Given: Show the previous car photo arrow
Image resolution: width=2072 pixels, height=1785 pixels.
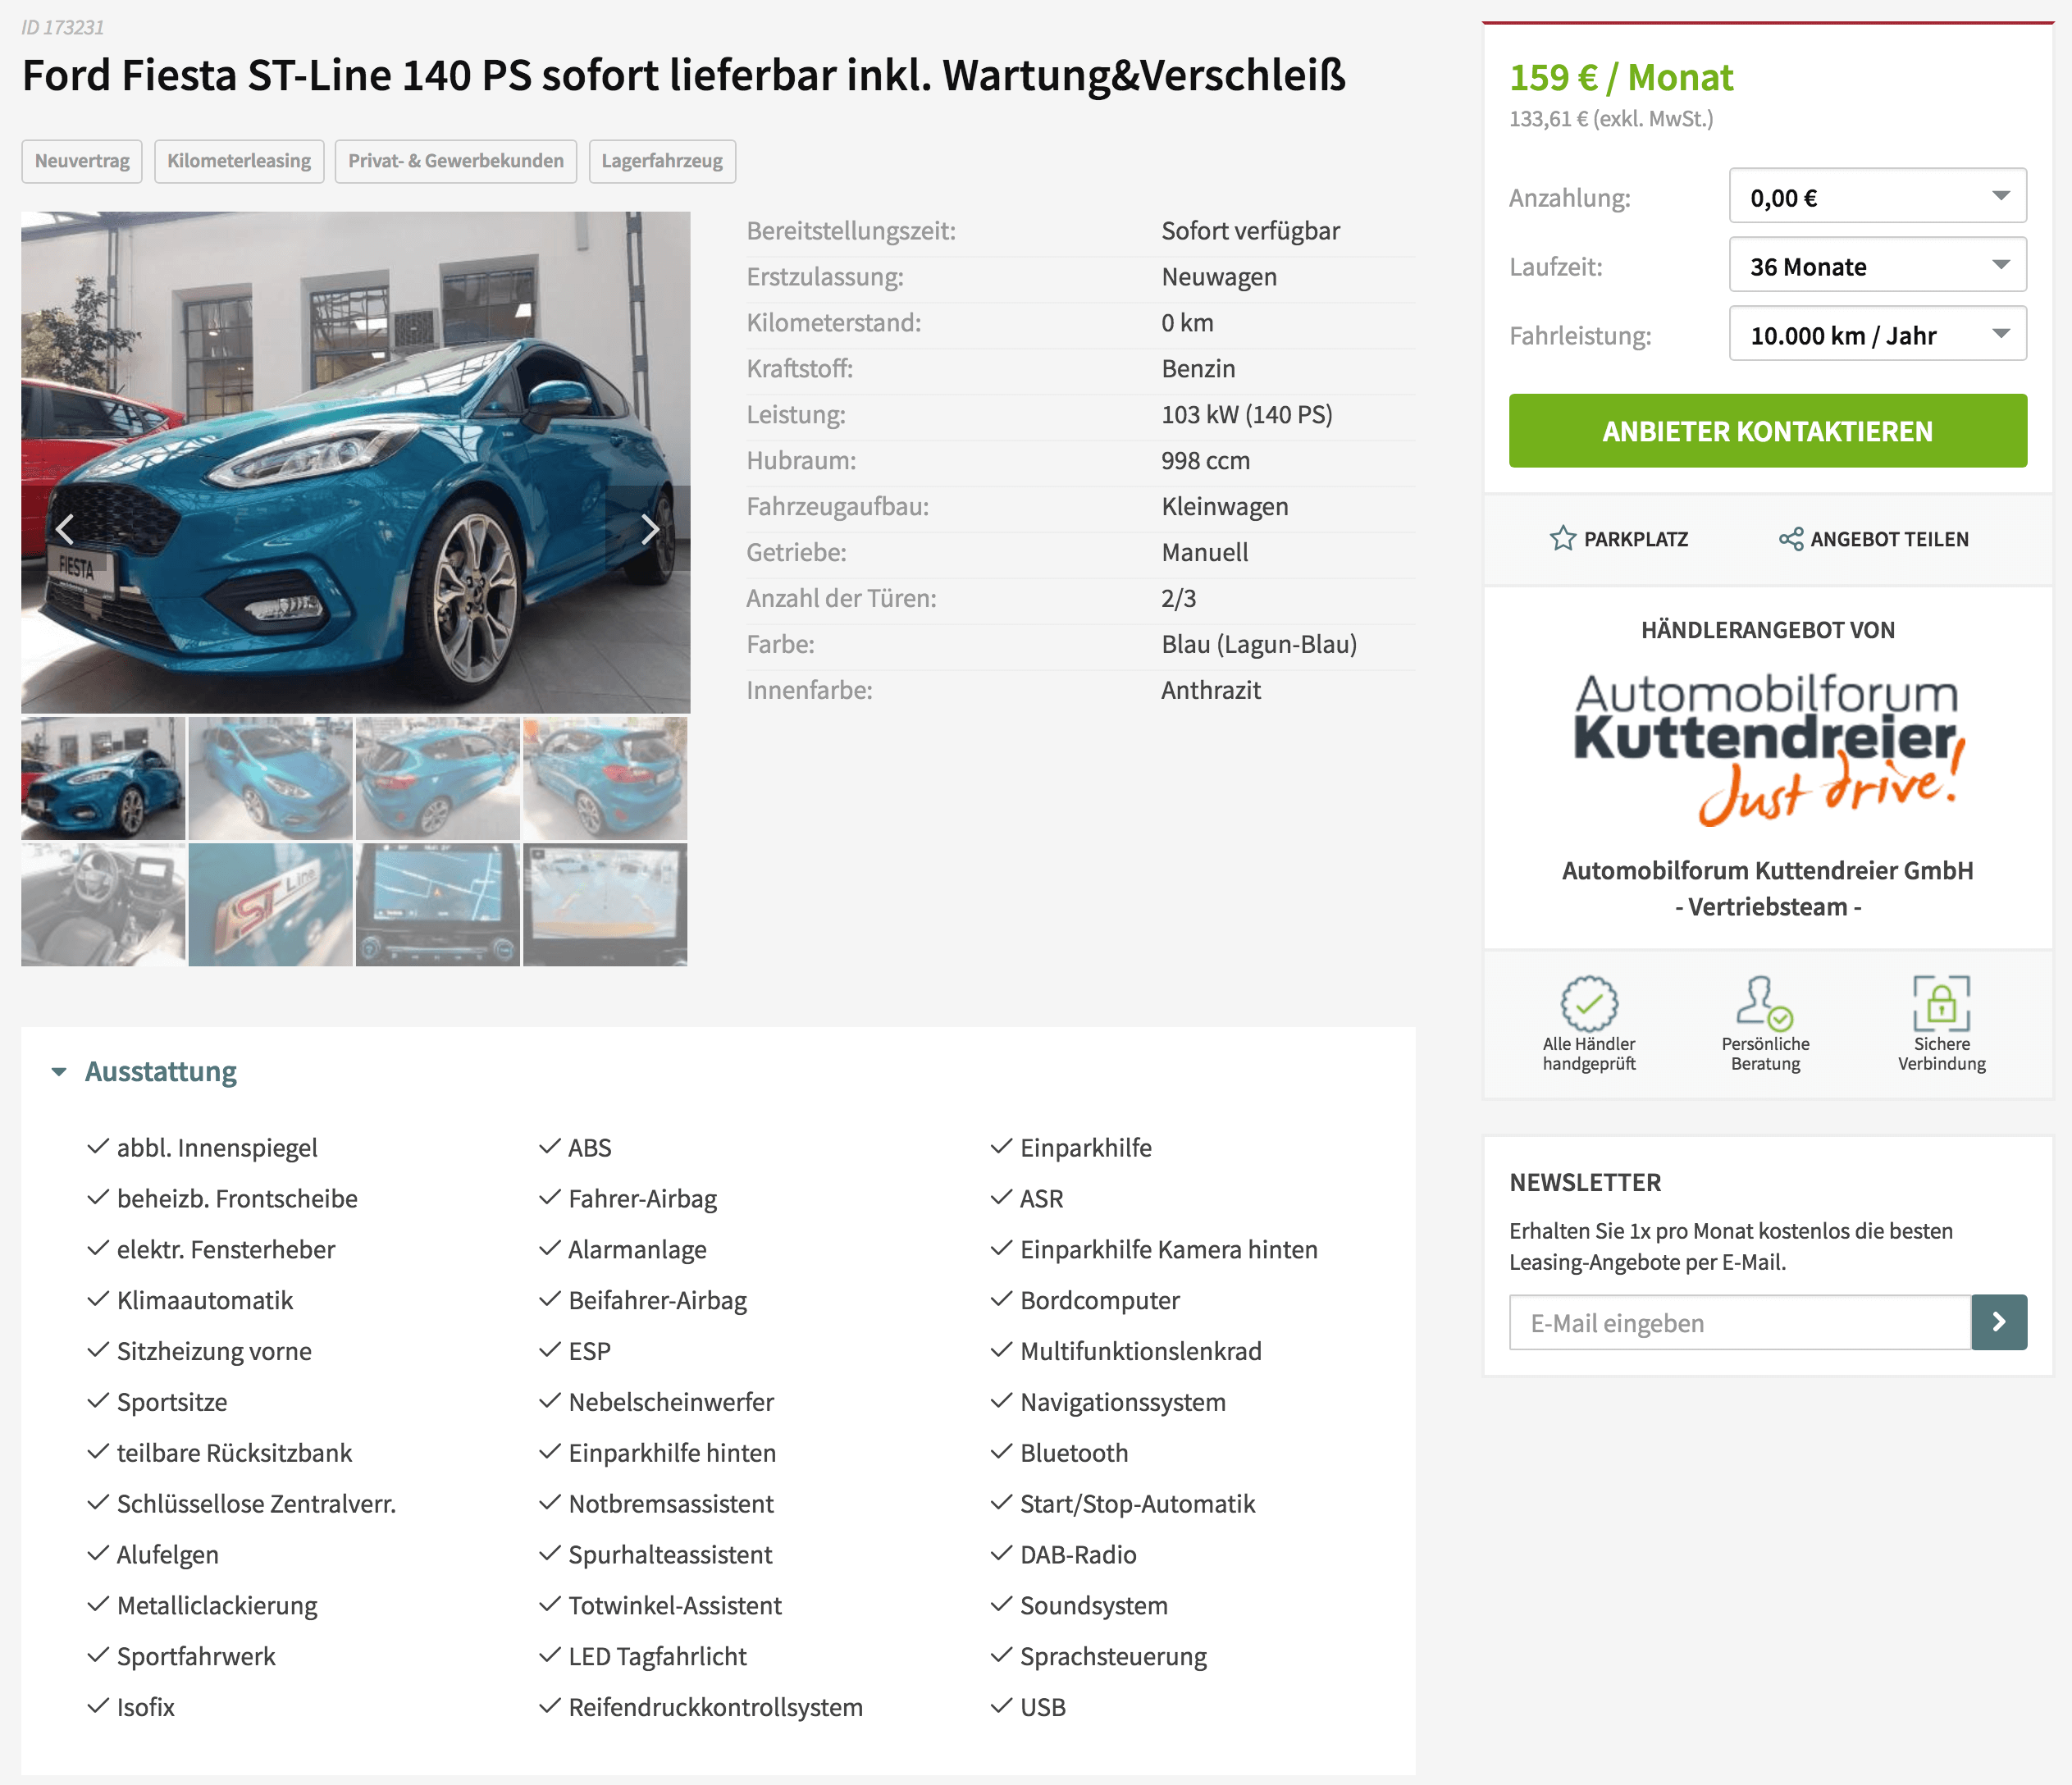Looking at the screenshot, I should click(x=65, y=529).
